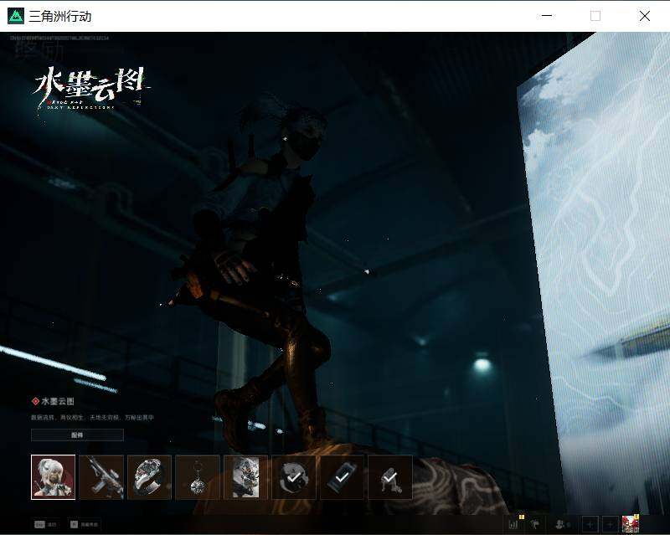
Task: Click the first empty squad plus slot
Action: [x=590, y=524]
